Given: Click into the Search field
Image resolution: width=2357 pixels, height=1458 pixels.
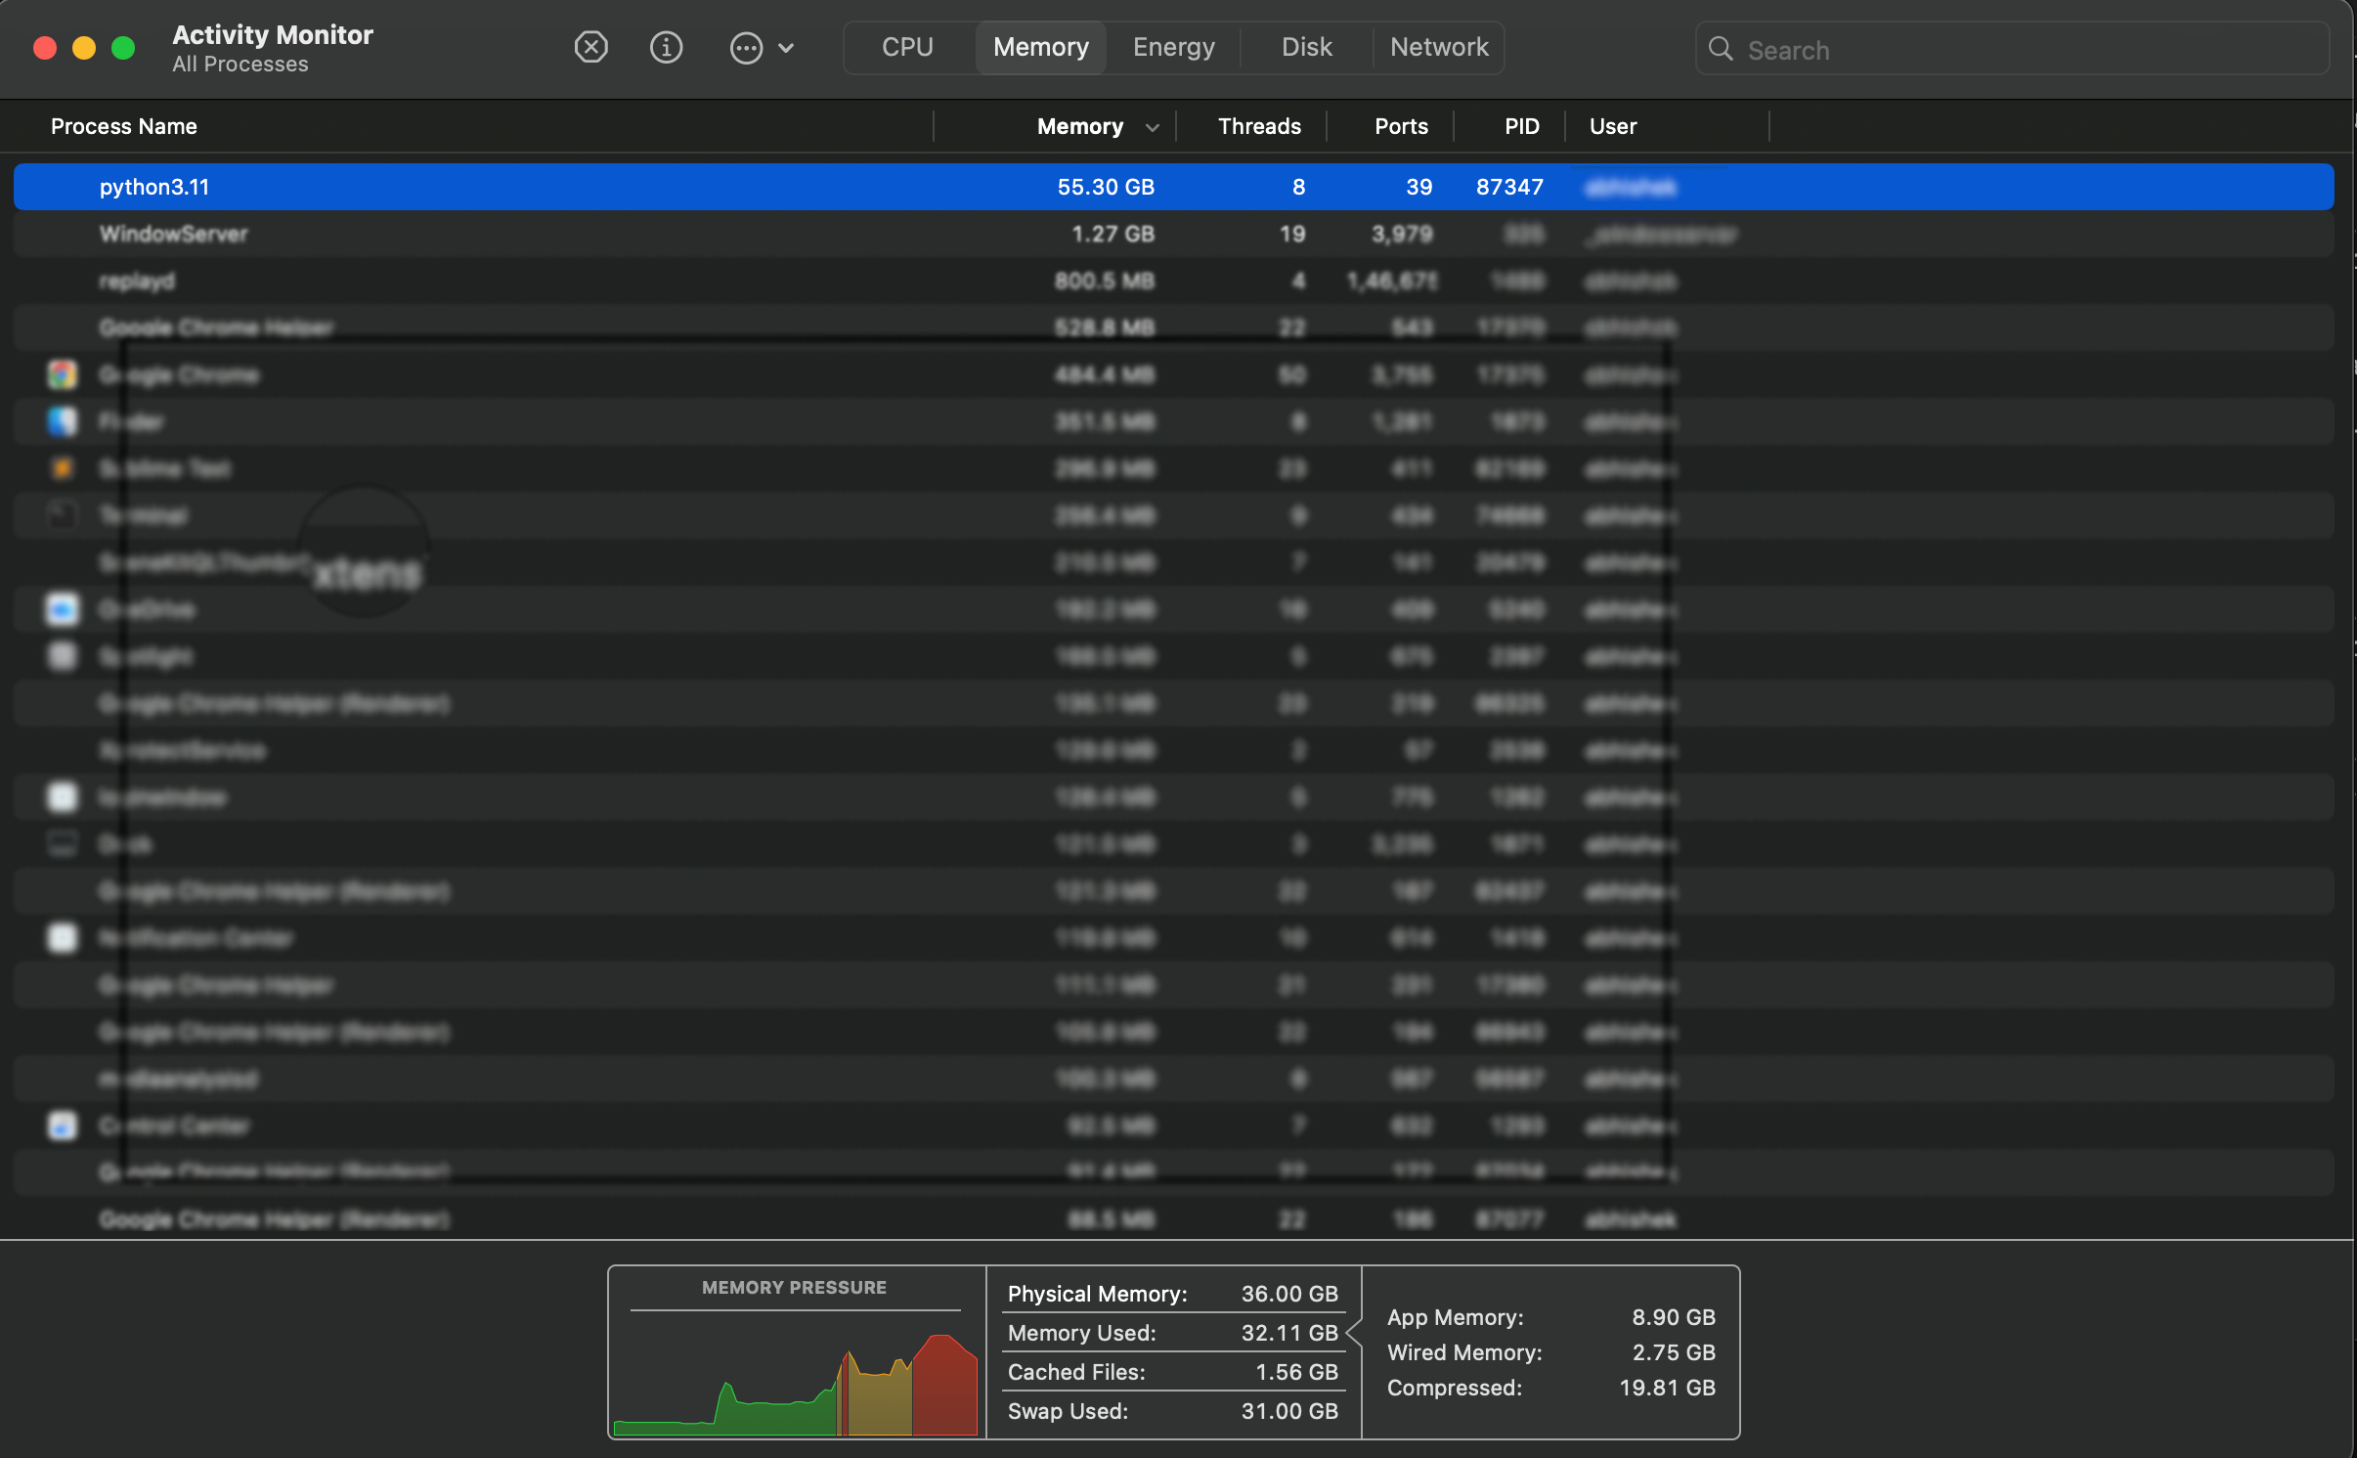Looking at the screenshot, I should coord(2024,50).
